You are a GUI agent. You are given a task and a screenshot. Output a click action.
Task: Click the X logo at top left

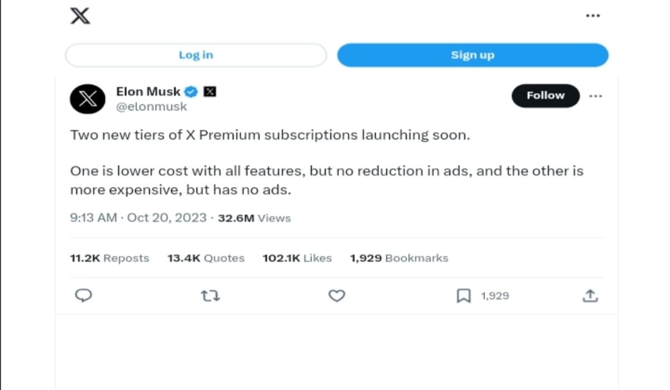tap(80, 16)
